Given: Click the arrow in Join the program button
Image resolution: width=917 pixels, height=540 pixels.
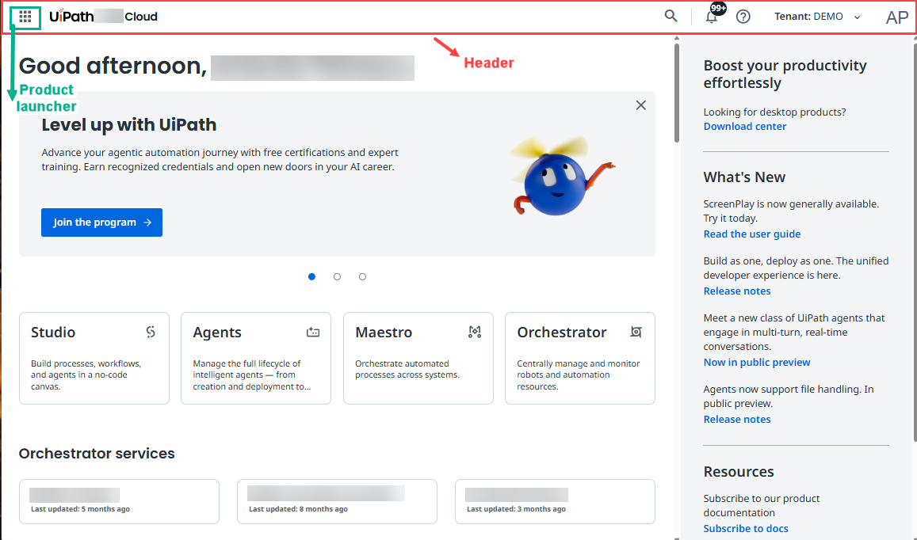Looking at the screenshot, I should pos(147,222).
